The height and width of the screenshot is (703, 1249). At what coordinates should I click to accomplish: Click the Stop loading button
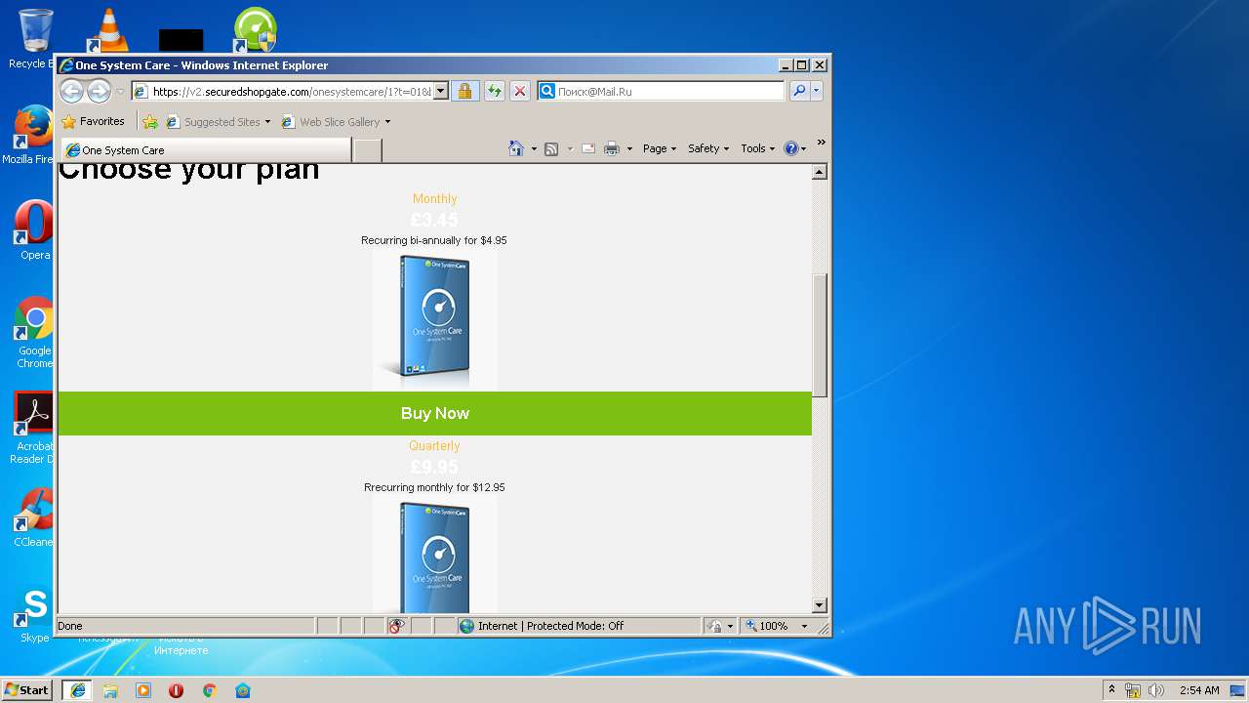tap(520, 92)
